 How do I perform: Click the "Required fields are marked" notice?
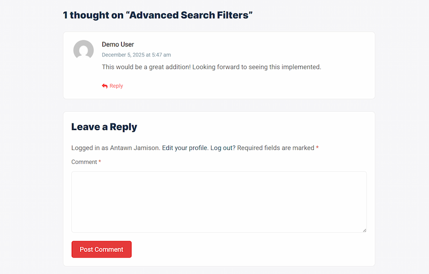(276, 148)
